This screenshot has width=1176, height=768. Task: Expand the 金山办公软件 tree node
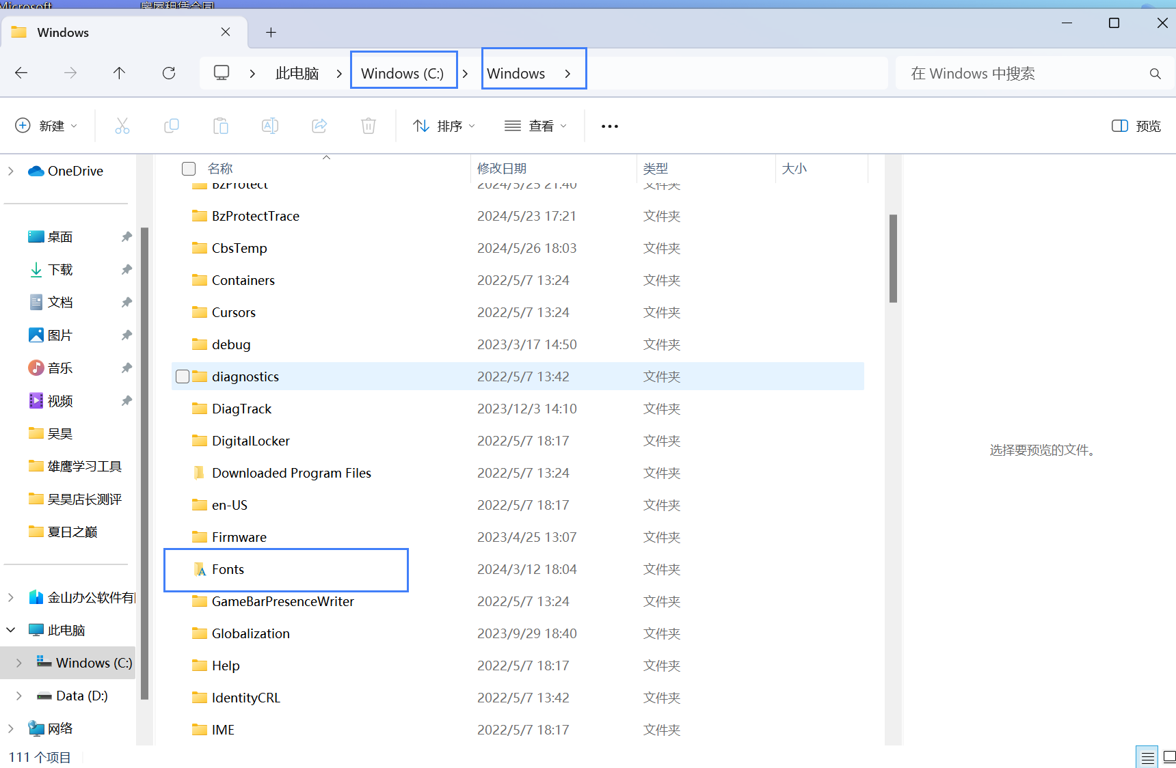pos(11,597)
